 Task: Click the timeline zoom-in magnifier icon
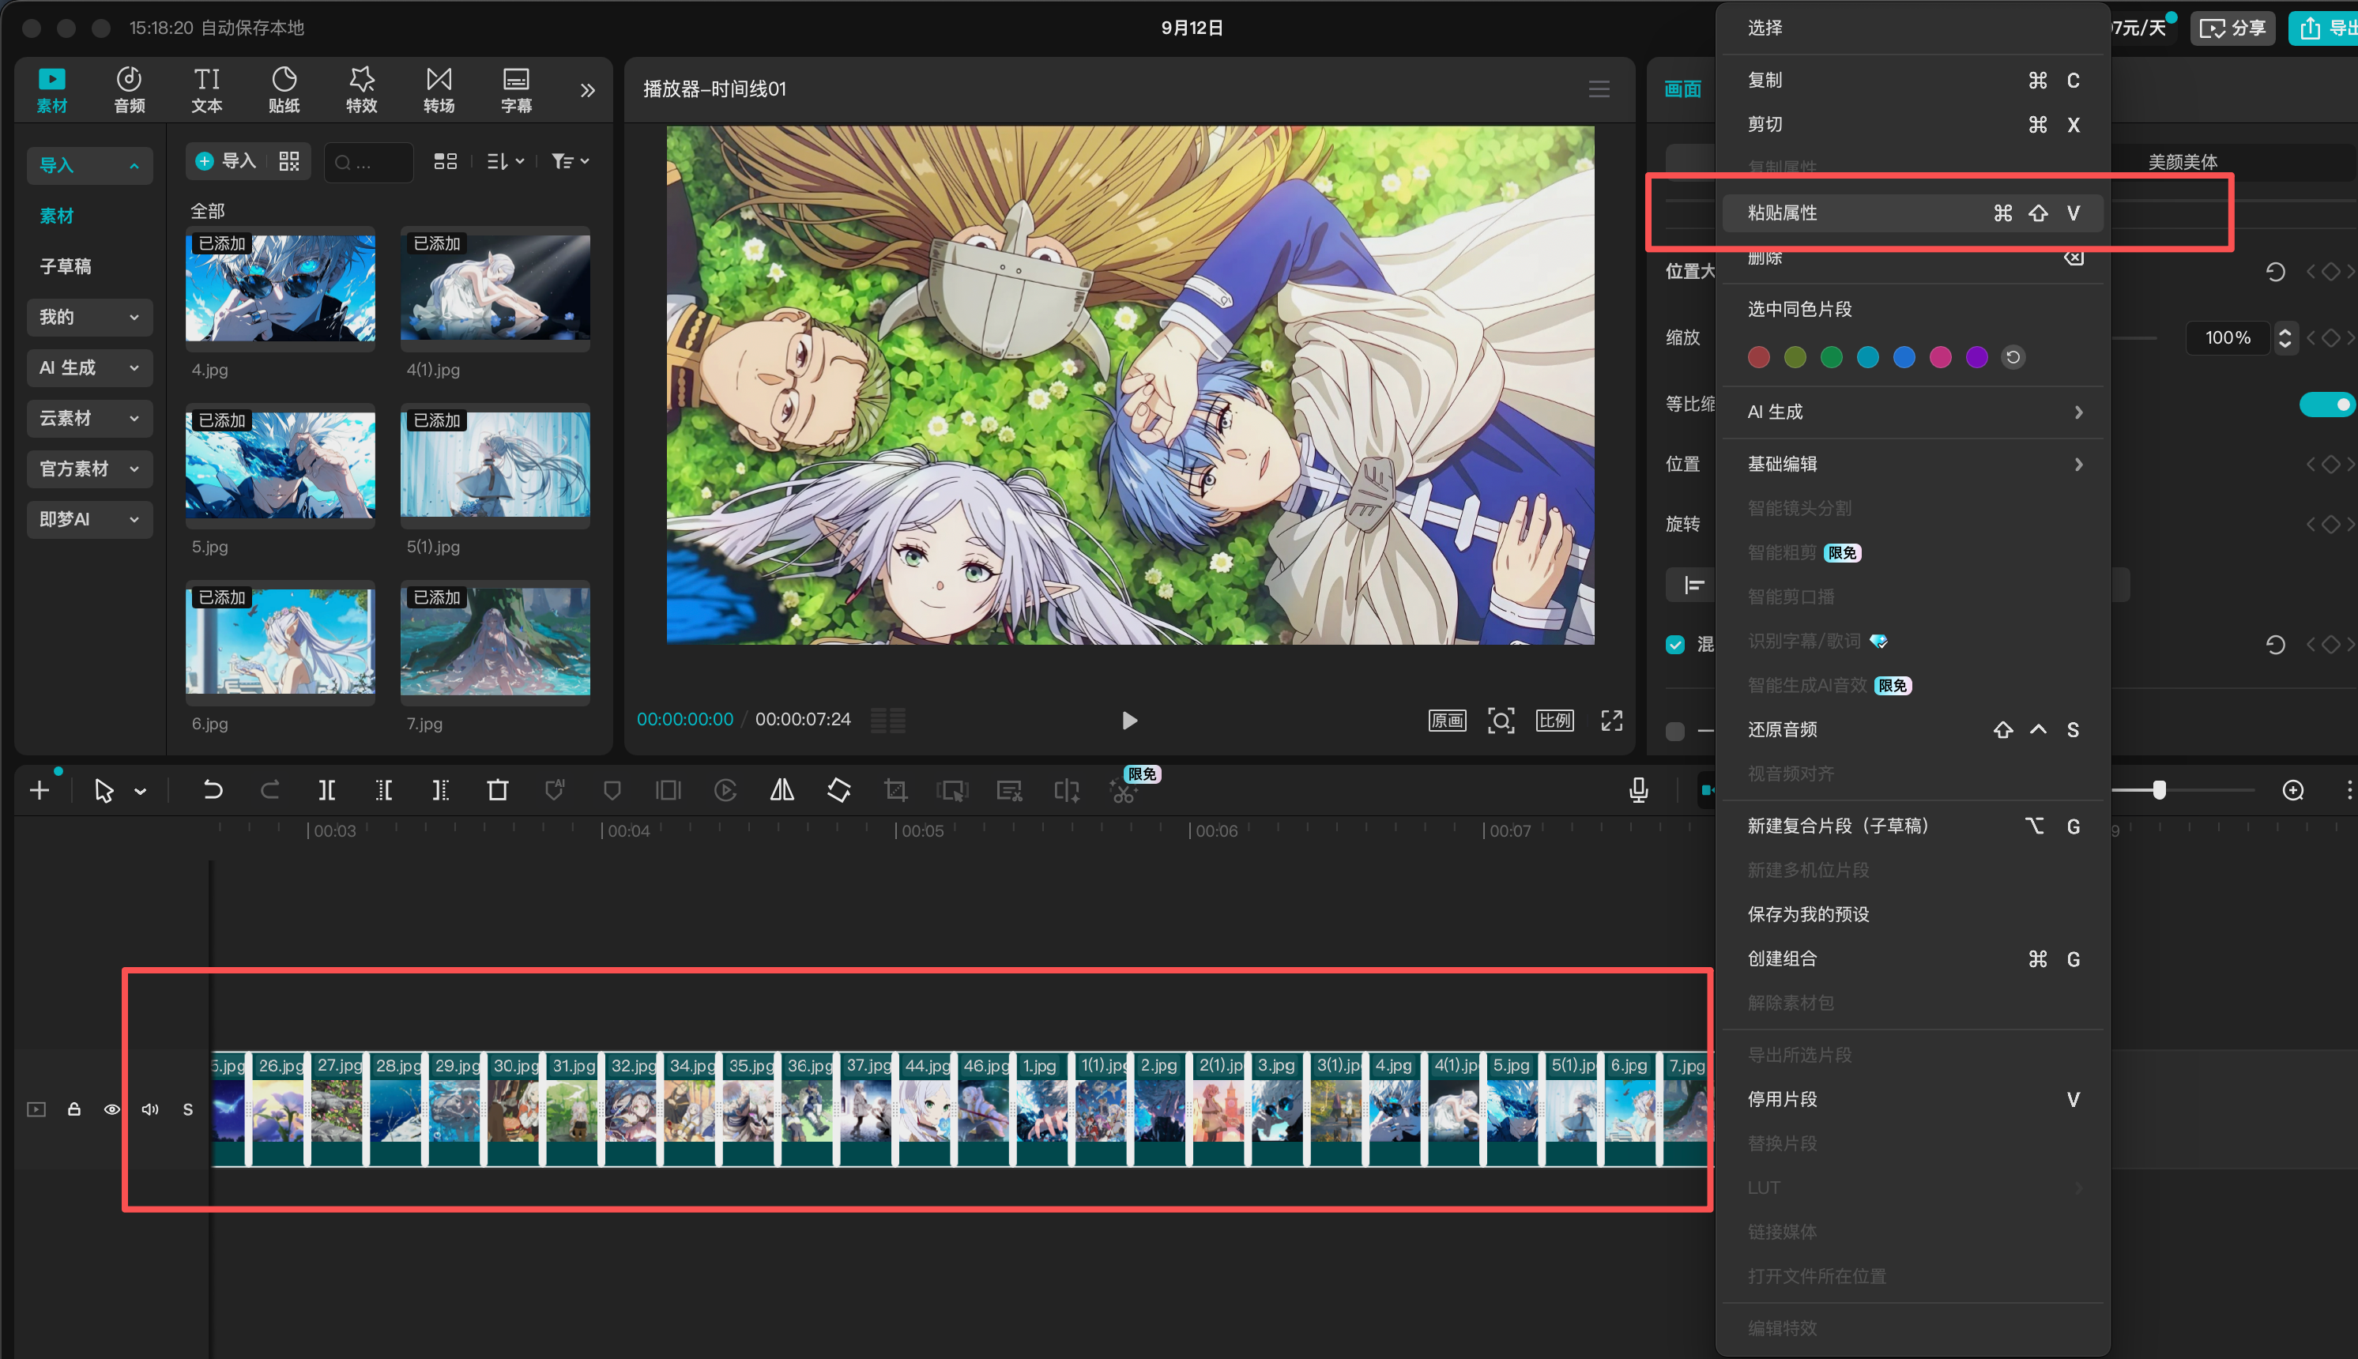2293,791
